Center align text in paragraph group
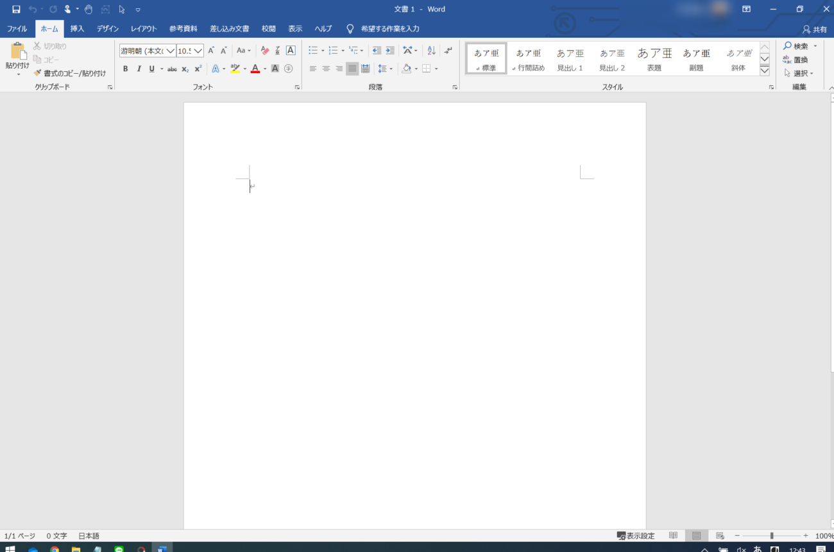Screen dimensions: 834x552 click(326, 69)
